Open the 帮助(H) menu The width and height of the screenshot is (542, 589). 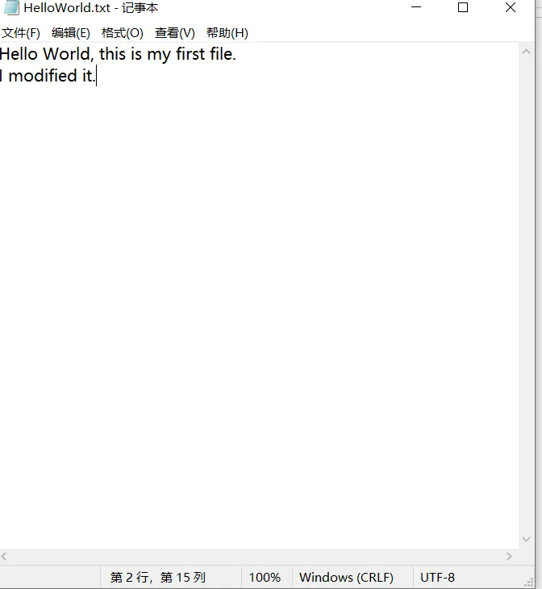[227, 33]
